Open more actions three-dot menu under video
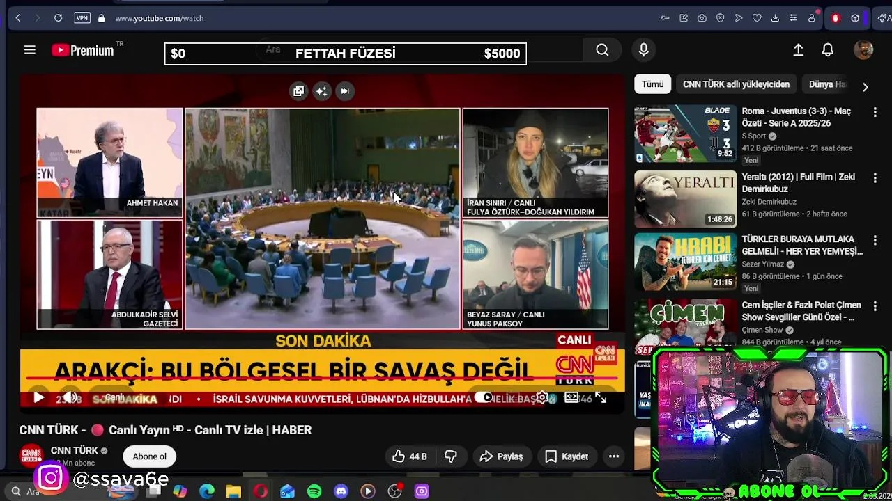 pos(614,456)
